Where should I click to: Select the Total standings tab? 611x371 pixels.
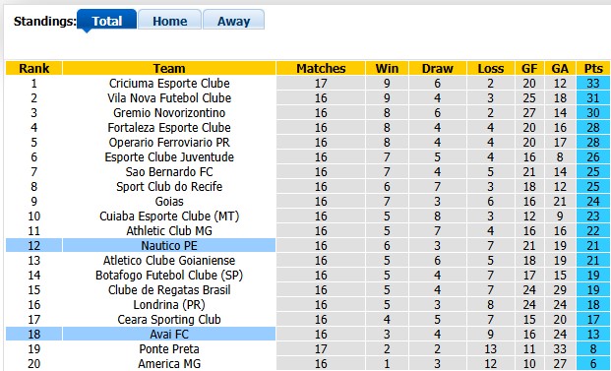[107, 21]
